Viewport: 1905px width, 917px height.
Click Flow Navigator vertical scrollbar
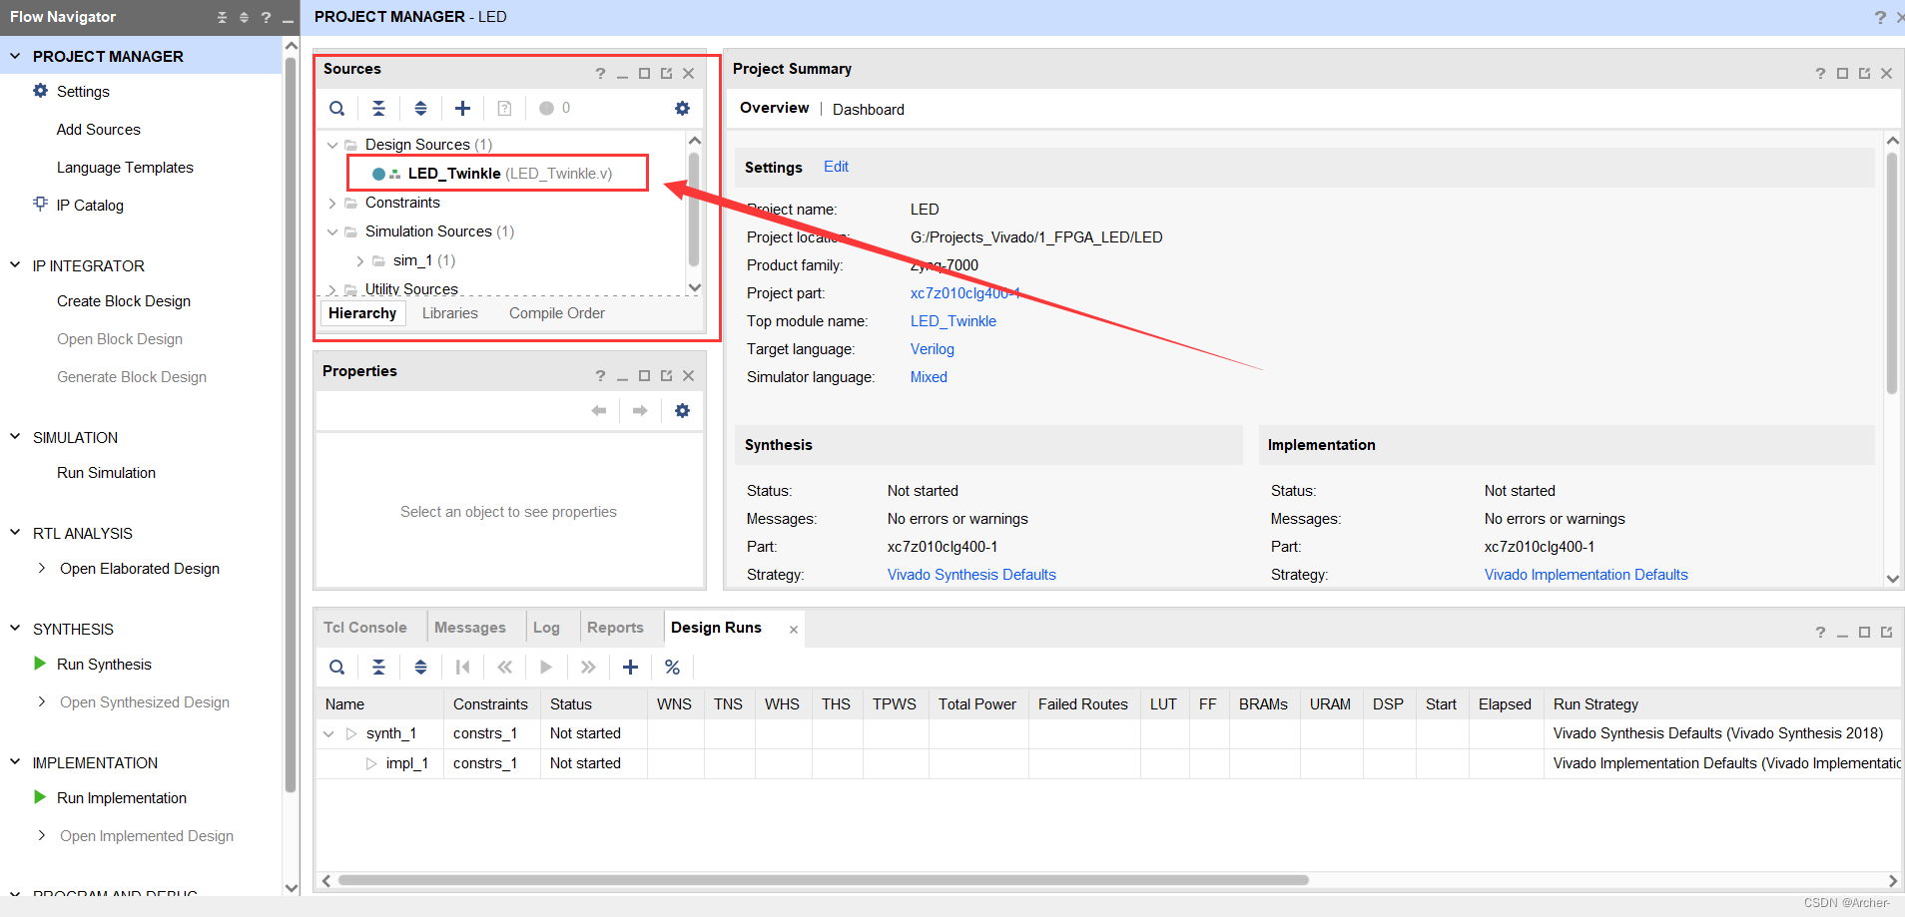point(291,424)
